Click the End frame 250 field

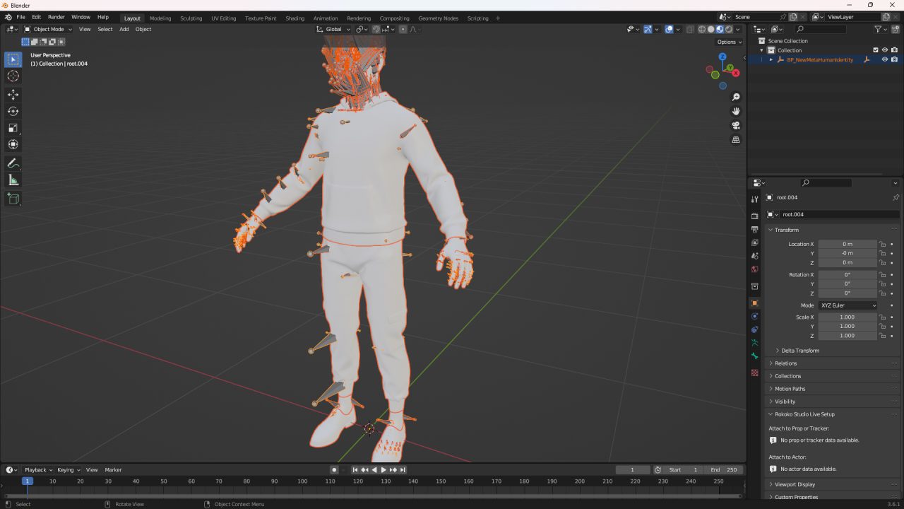click(x=725, y=470)
